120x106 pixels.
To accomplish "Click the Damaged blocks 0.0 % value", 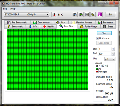I will pyautogui.click(x=110, y=80).
